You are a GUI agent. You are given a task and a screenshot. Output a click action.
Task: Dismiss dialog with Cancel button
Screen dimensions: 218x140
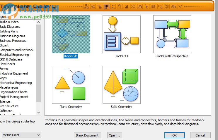[200, 135]
